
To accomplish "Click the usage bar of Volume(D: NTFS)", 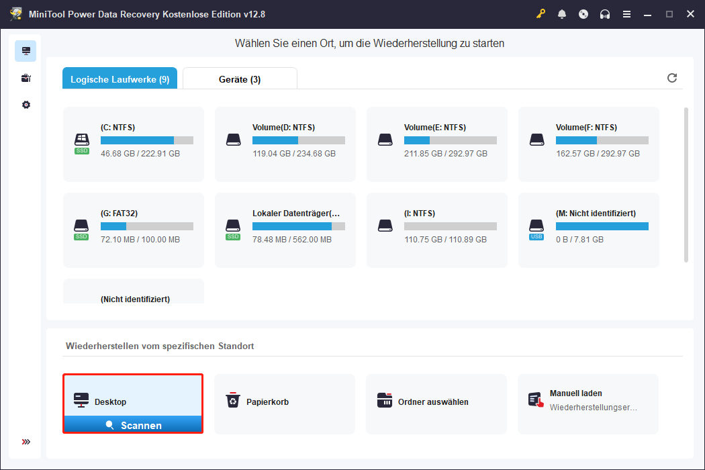I will coord(298,140).
